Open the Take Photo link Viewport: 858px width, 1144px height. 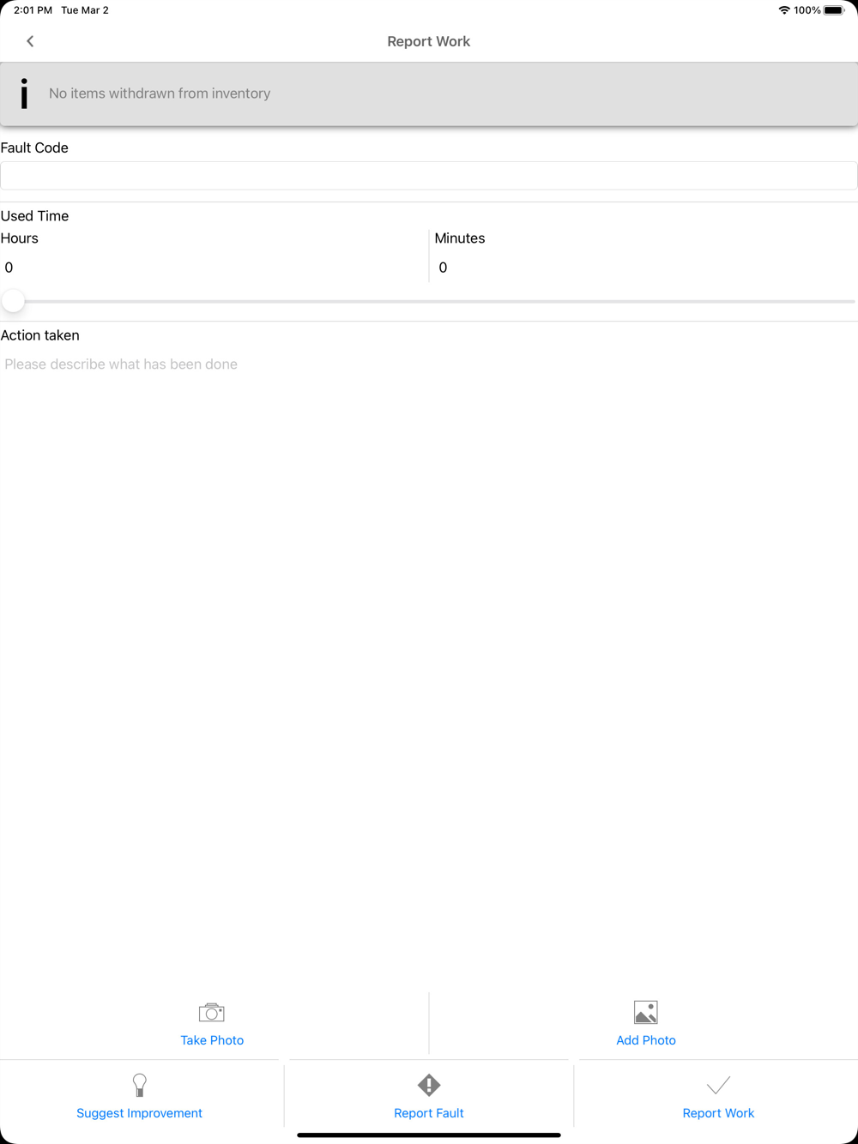pyautogui.click(x=212, y=1040)
